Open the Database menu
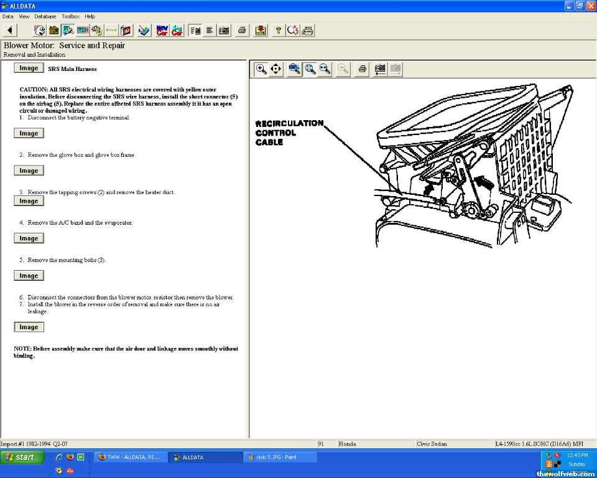597x478 pixels. 45,16
